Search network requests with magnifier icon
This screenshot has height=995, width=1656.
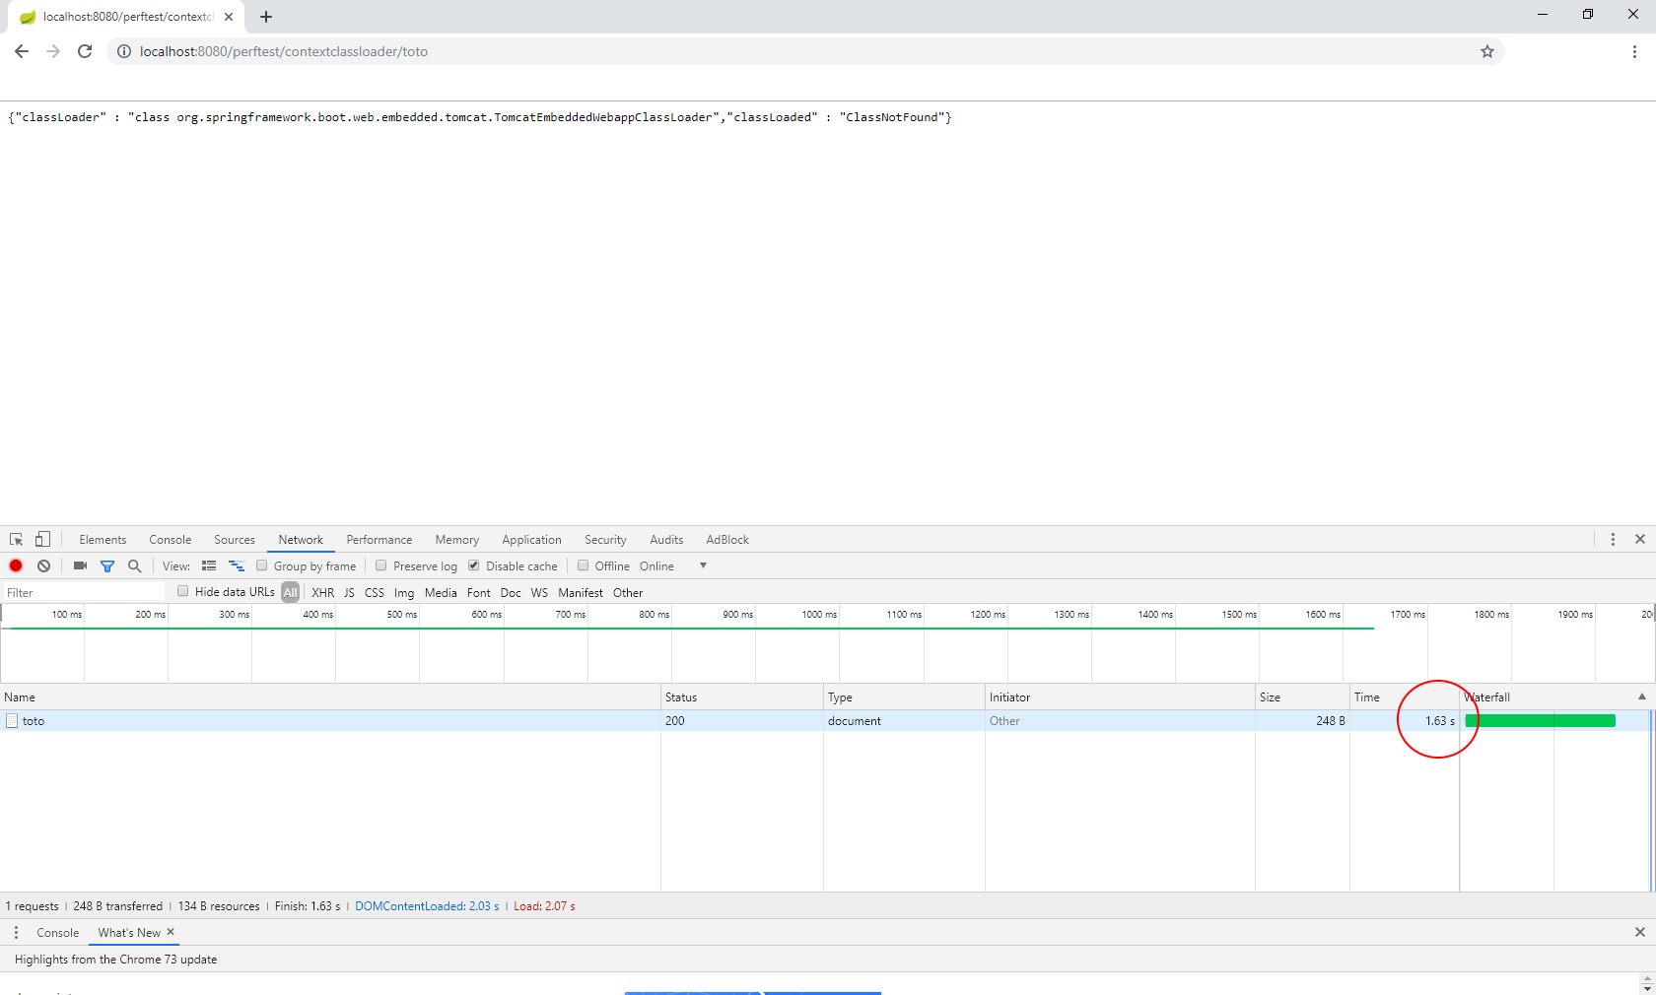point(134,565)
